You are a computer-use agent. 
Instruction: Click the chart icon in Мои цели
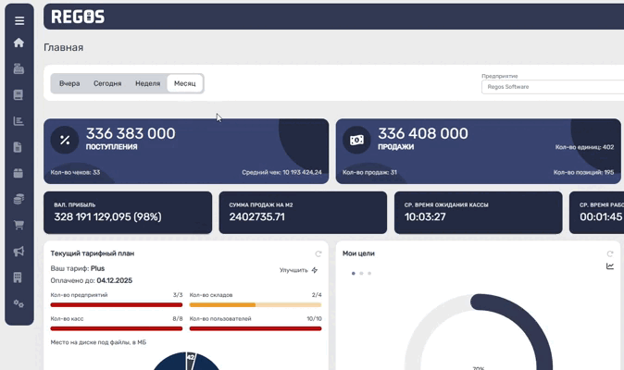tap(610, 266)
